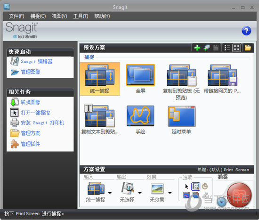Open 打开一键操控 task
Image resolution: width=259 pixels, height=220 pixels.
(x=35, y=113)
